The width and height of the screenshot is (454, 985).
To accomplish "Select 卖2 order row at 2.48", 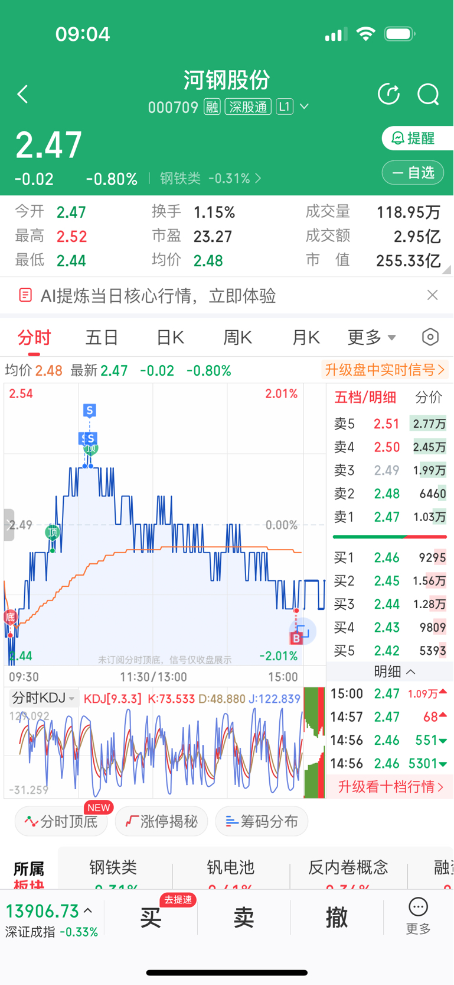I will tap(390, 493).
